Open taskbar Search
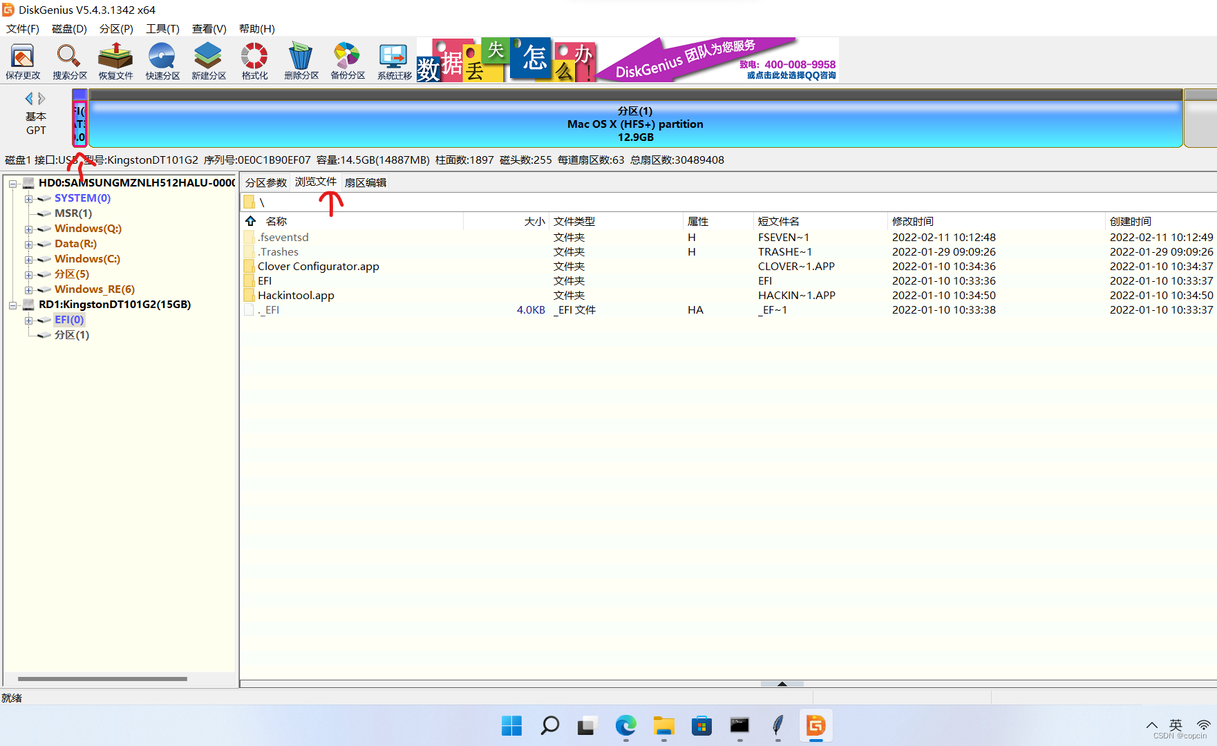Screen dimensions: 1217x746 tap(549, 726)
